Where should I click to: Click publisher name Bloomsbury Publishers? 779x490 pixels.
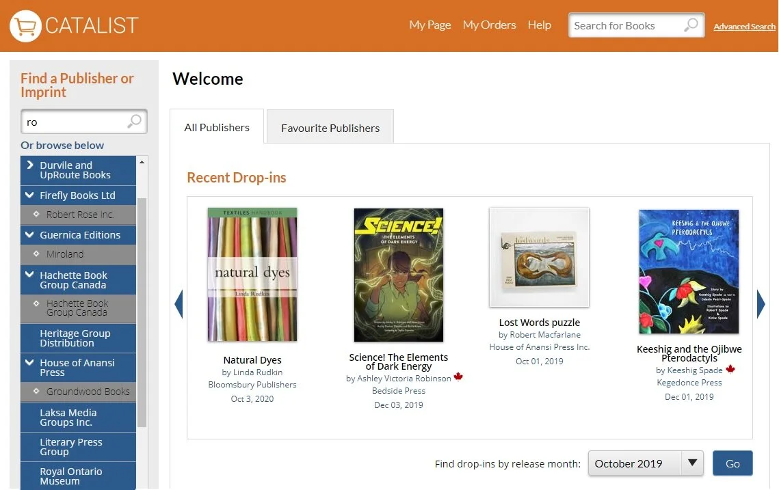pos(252,385)
